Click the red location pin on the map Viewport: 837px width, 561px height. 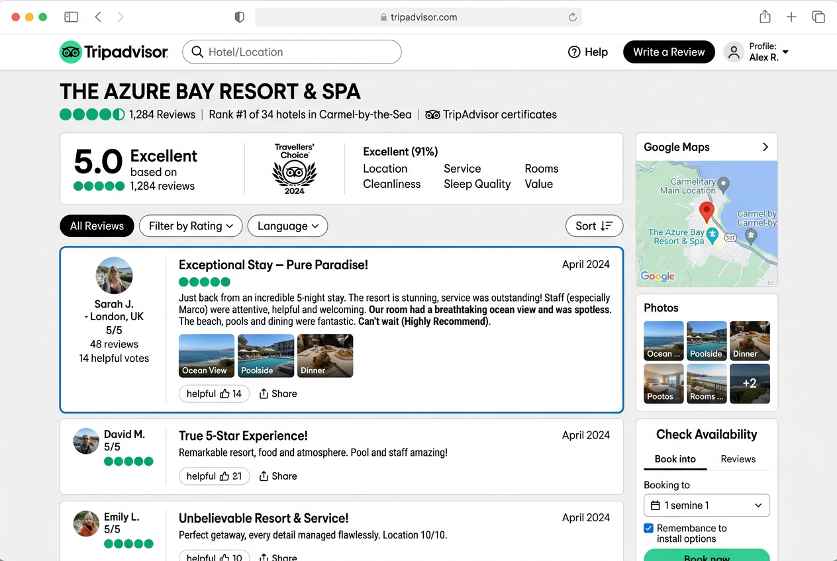[707, 212]
